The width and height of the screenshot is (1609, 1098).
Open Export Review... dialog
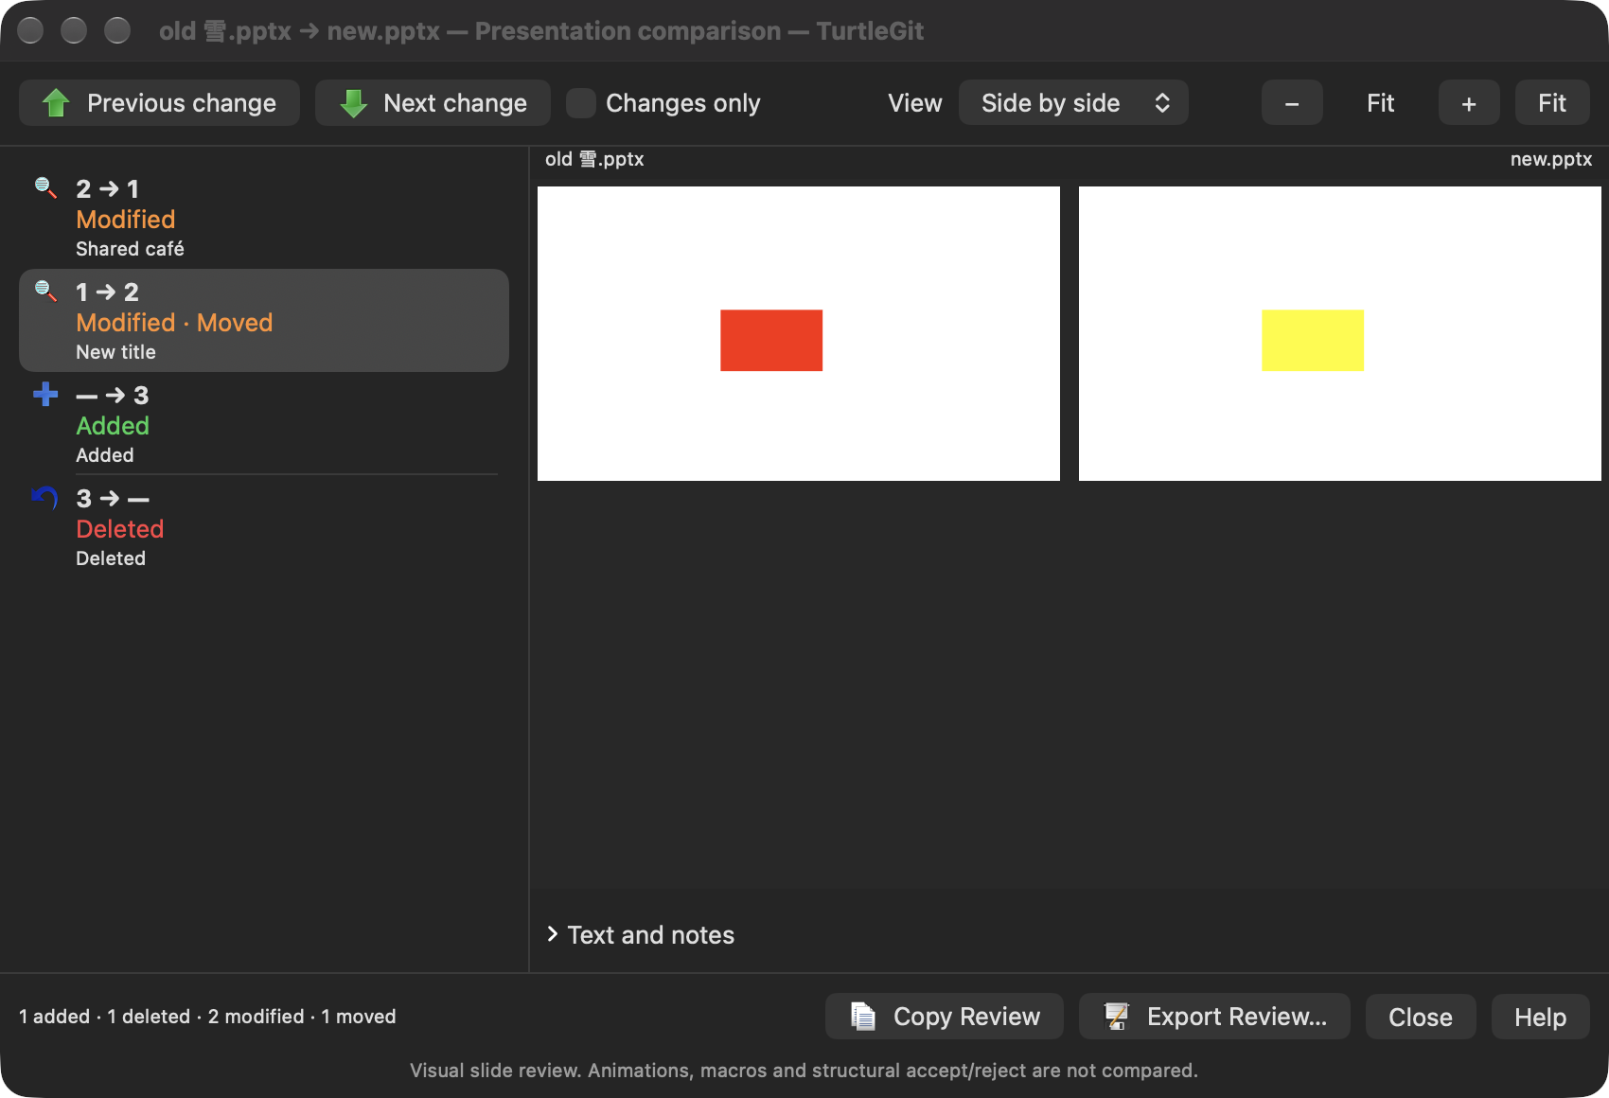[x=1214, y=1017]
